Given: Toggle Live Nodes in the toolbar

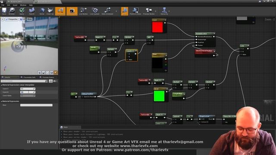Looking at the screenshot, I should pos(83,11).
